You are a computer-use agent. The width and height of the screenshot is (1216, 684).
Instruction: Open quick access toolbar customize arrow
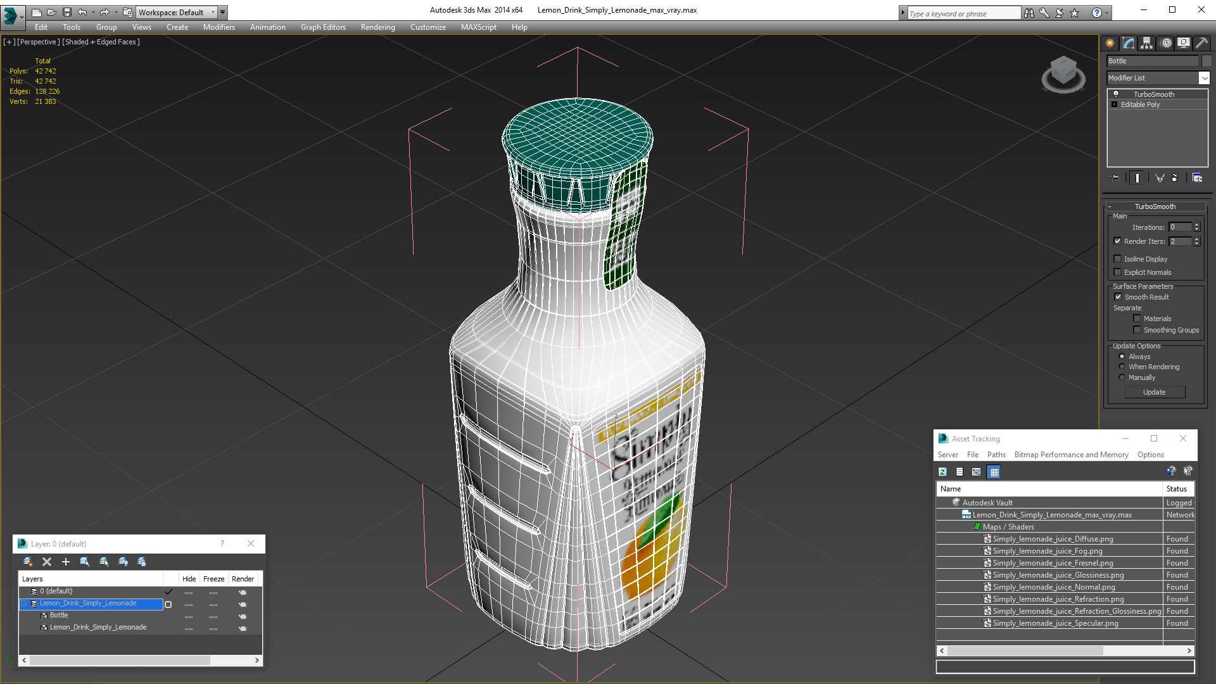click(x=223, y=12)
